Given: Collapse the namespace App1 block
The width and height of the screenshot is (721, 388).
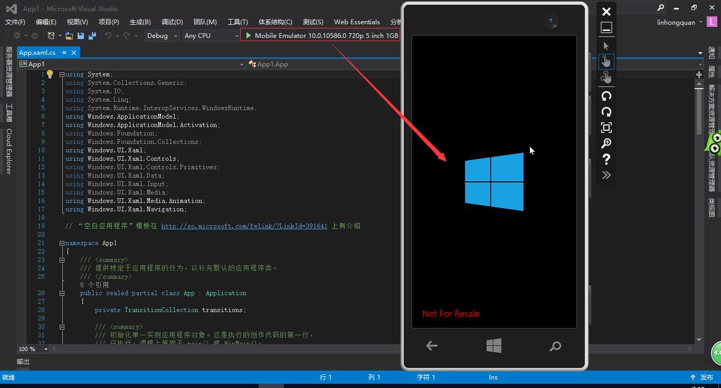Looking at the screenshot, I should tap(62, 243).
